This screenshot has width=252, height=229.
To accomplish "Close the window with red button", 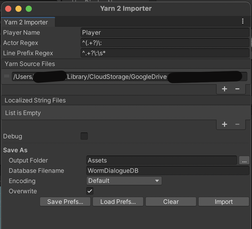I will [x=8, y=9].
